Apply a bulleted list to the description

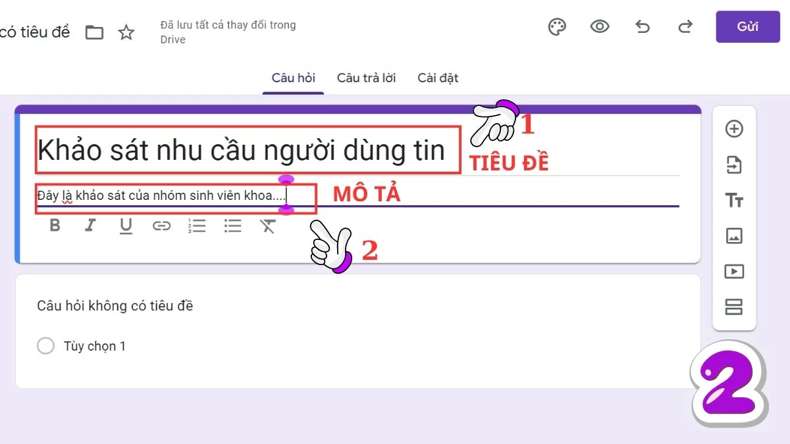232,226
